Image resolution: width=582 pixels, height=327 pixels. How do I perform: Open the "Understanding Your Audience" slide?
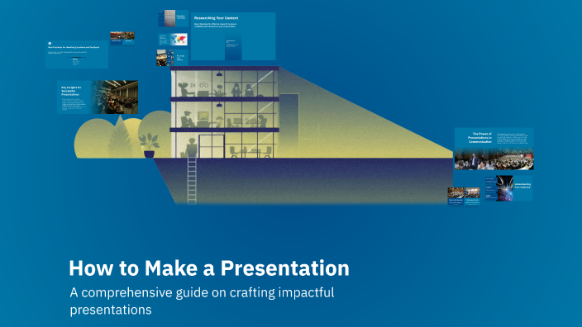pos(509,188)
